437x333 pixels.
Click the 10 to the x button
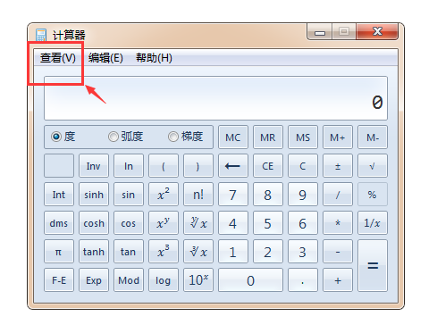point(198,280)
